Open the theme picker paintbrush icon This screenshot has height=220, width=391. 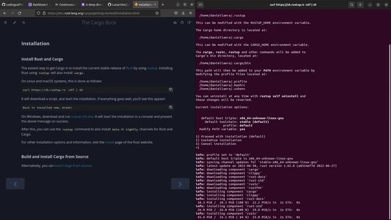(15, 23)
